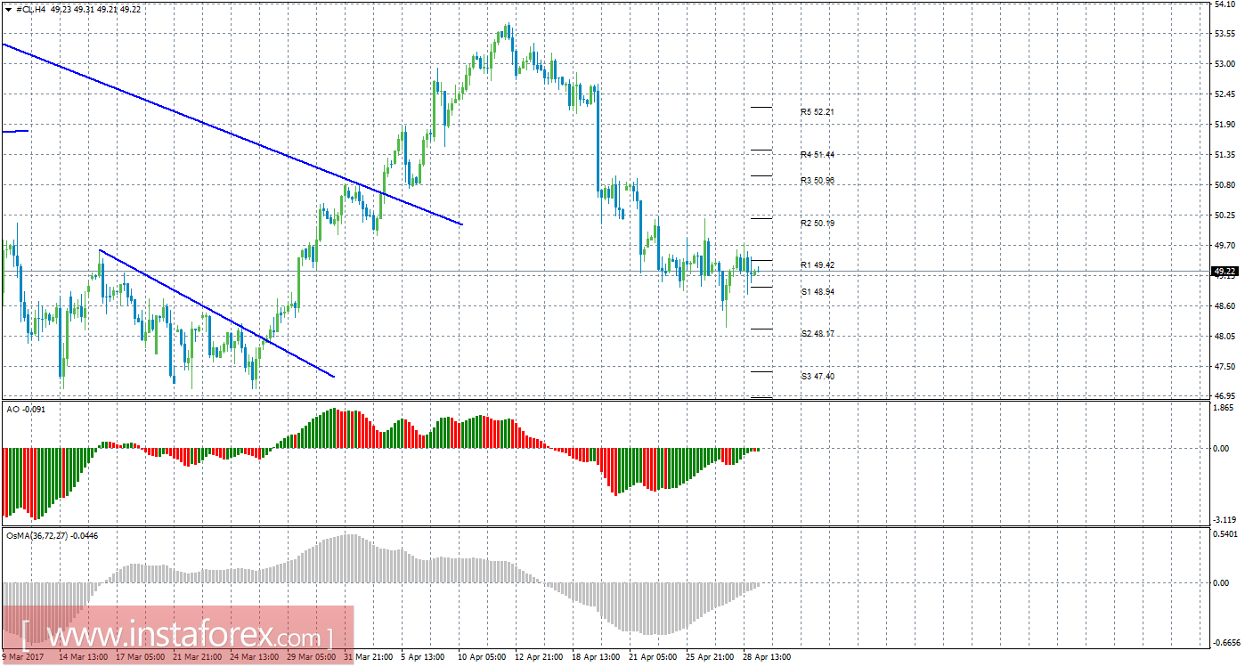Click the 50.80 price axis value
Viewport: 1245px width, 667px height.
point(1224,185)
